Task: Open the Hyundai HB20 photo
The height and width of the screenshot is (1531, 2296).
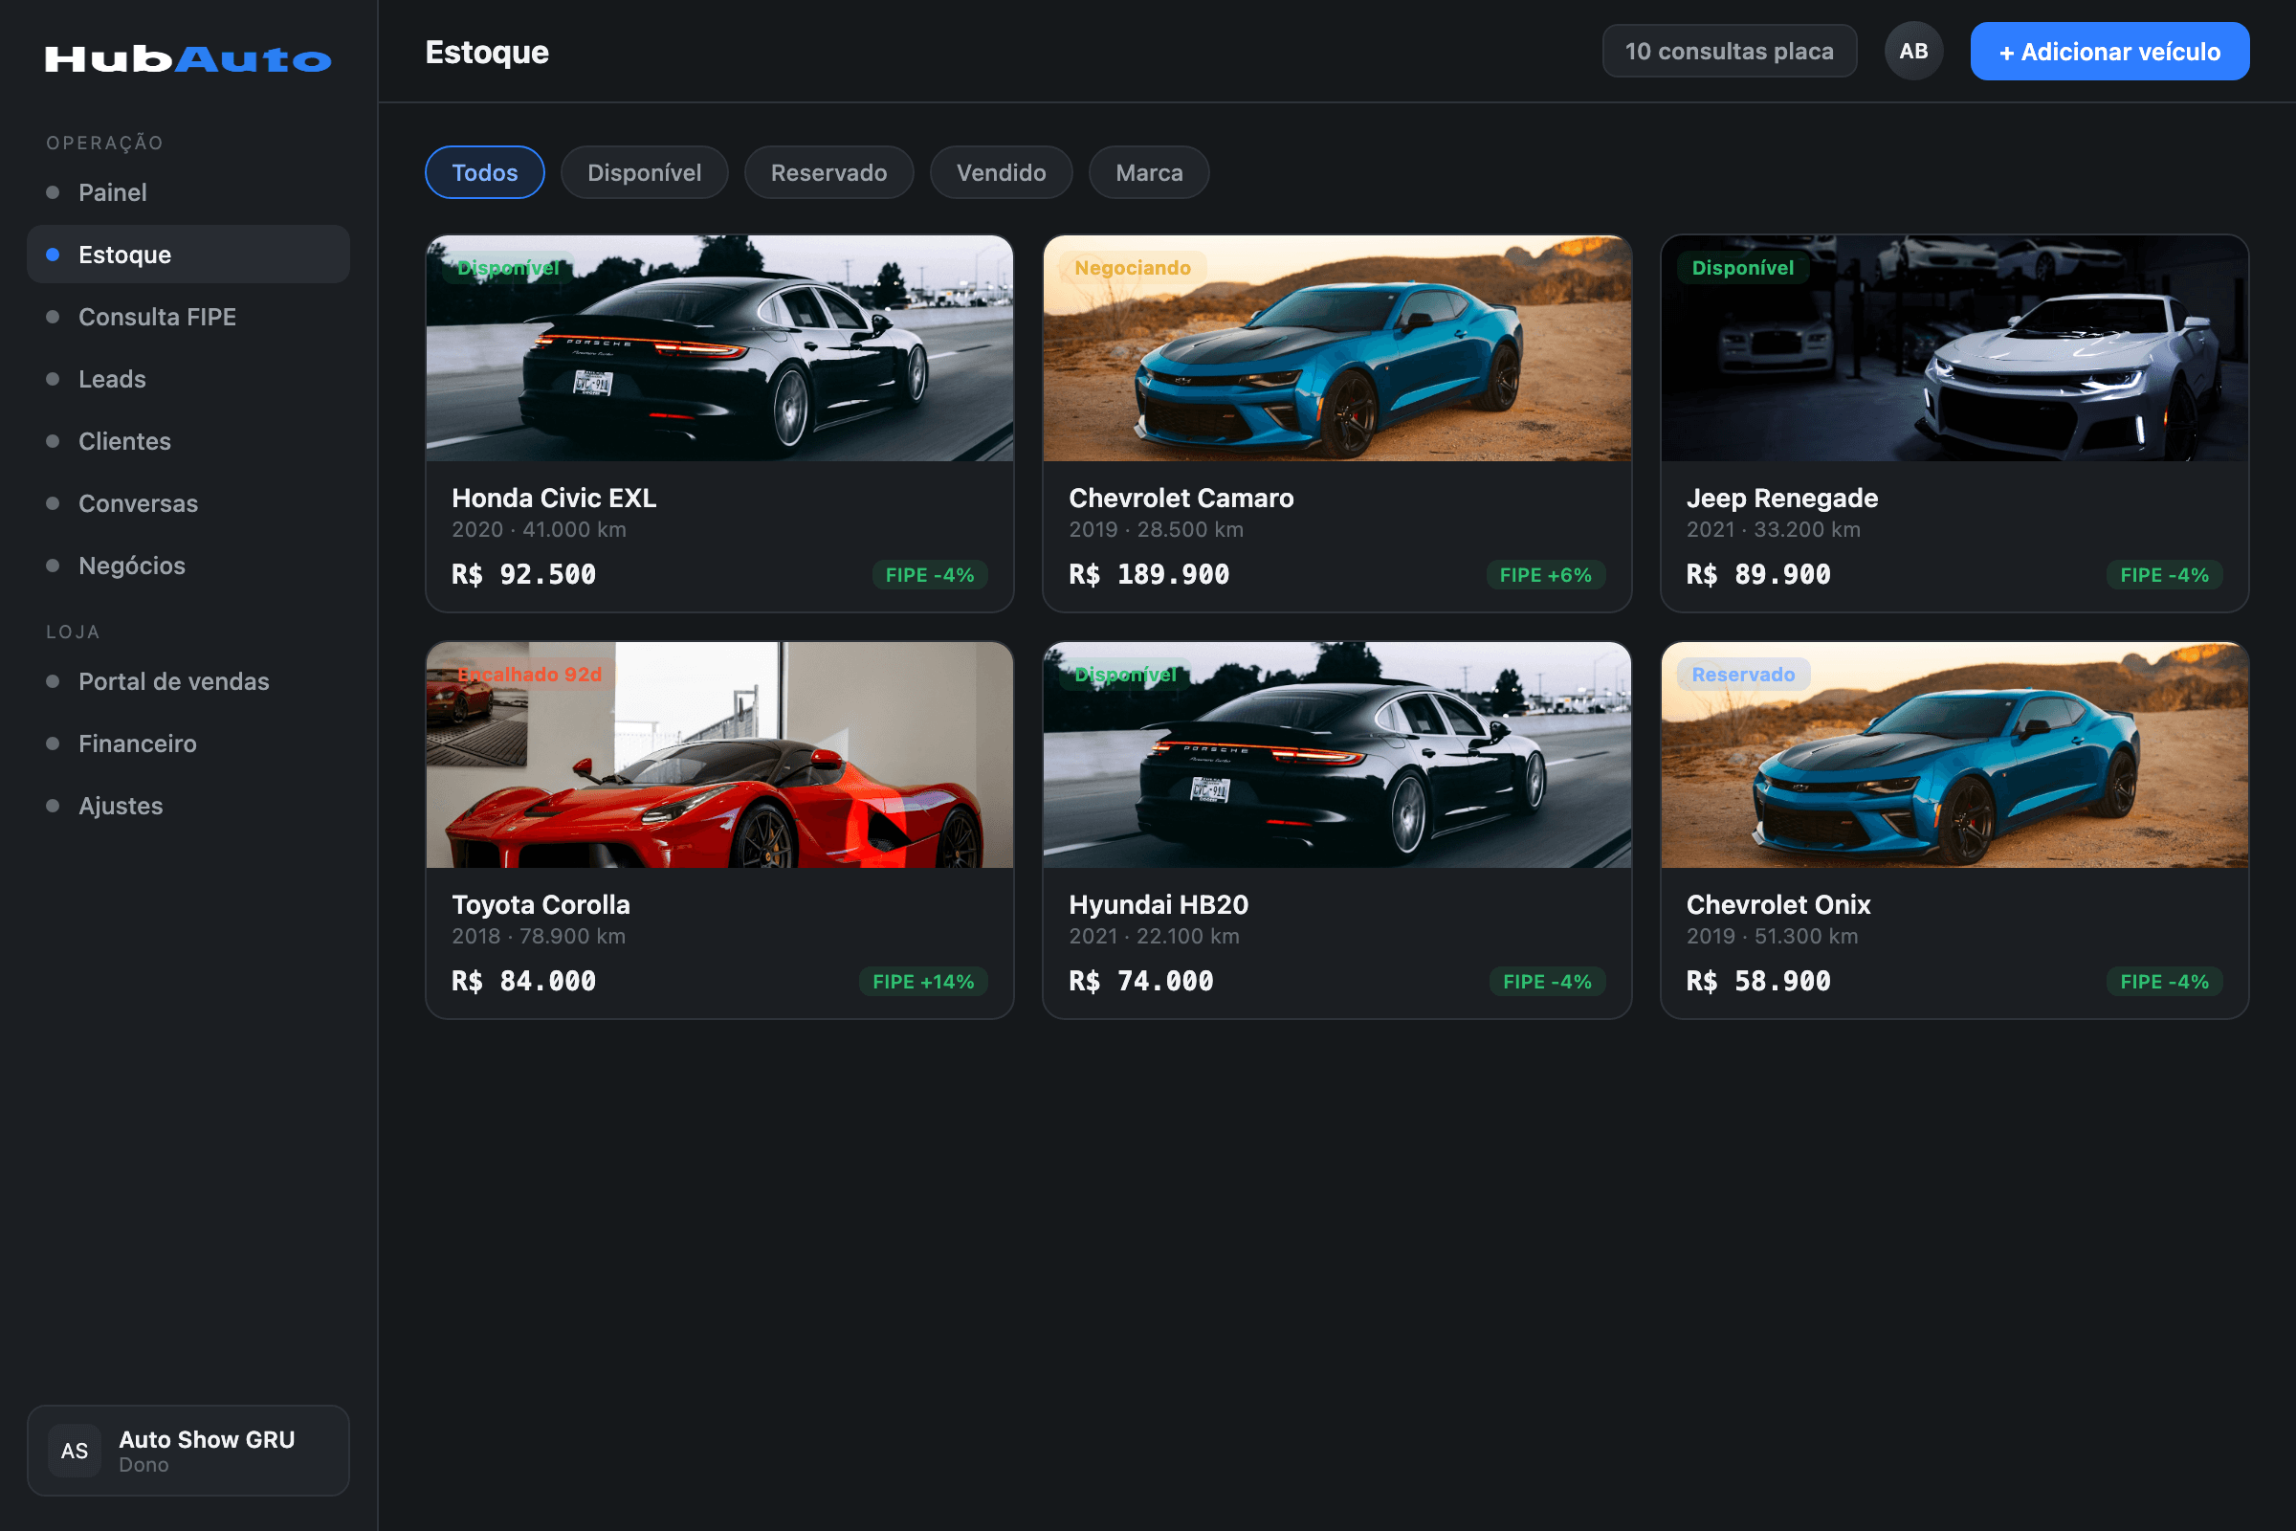Action: click(1337, 755)
